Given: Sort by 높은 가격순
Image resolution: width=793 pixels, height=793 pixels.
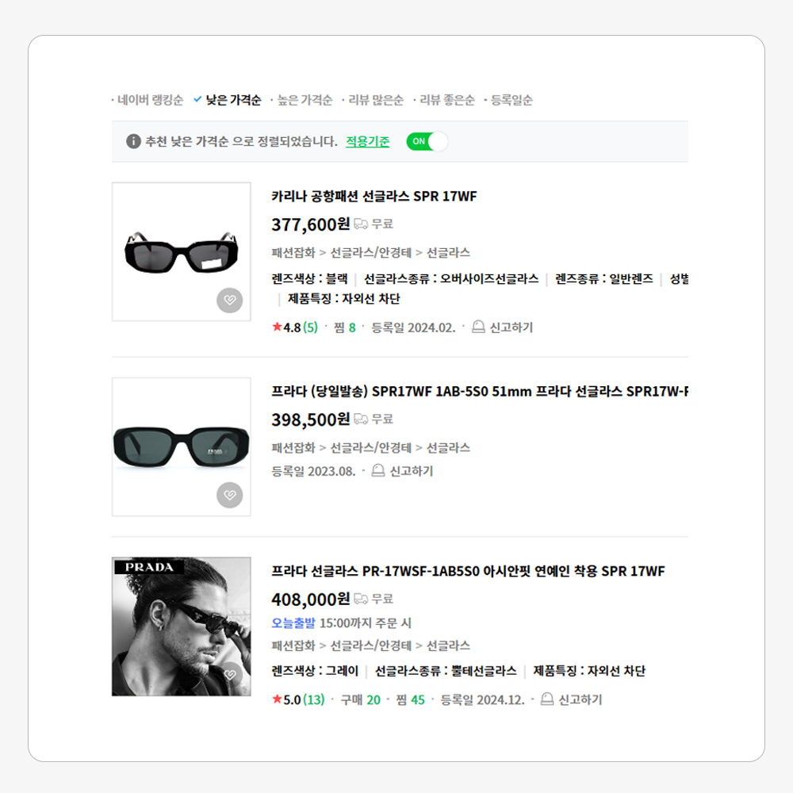Looking at the screenshot, I should [x=305, y=100].
